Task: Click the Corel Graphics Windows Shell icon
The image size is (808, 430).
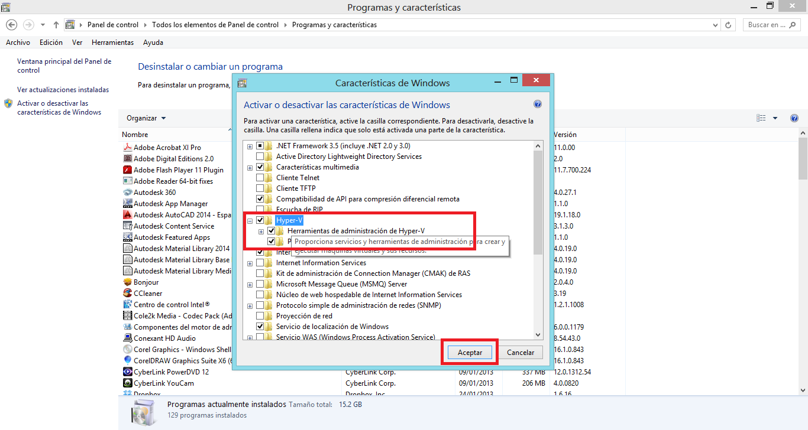Action: (127, 350)
